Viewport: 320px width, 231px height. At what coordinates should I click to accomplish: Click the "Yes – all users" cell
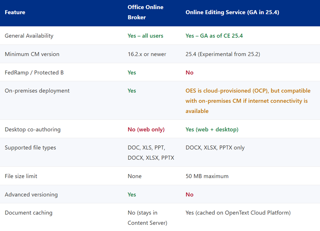click(x=145, y=36)
